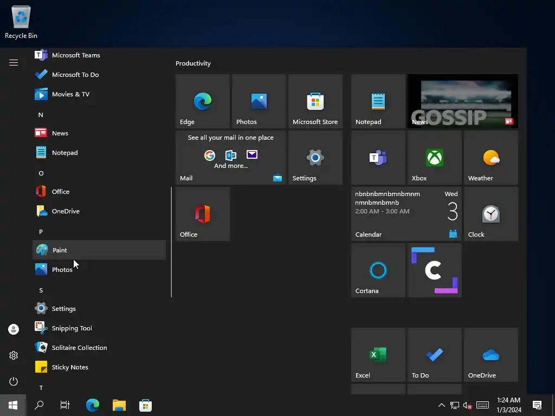
Task: Show hidden system tray icons
Action: click(x=442, y=405)
